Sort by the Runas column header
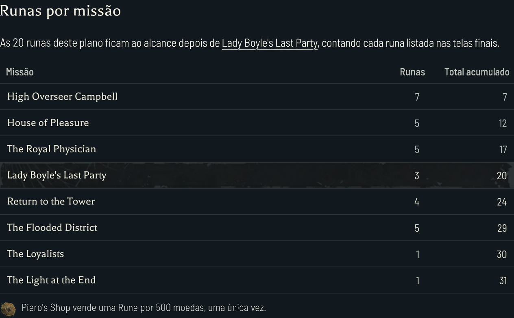Viewport: 514px width, 318px height. click(412, 72)
